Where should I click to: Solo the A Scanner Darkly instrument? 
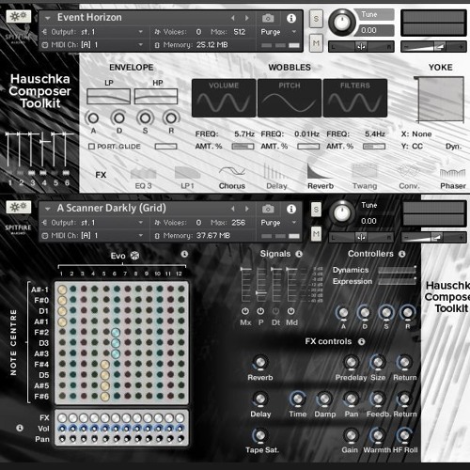pos(316,210)
